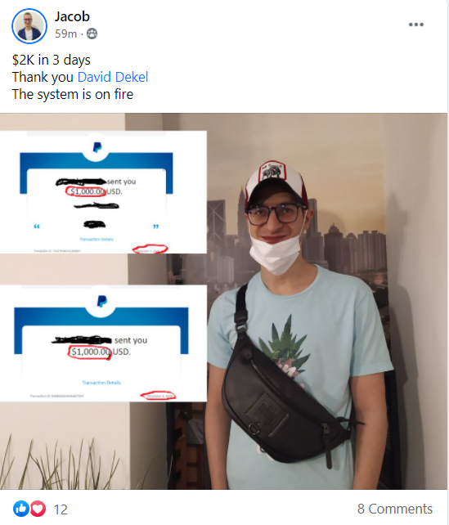Click the circled $1,000.00 amount in bottom receipt
449x525 pixels.
90,352
